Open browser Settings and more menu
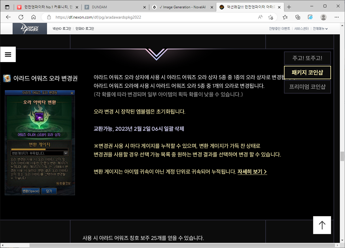This screenshot has width=345, height=248. (x=337, y=17)
